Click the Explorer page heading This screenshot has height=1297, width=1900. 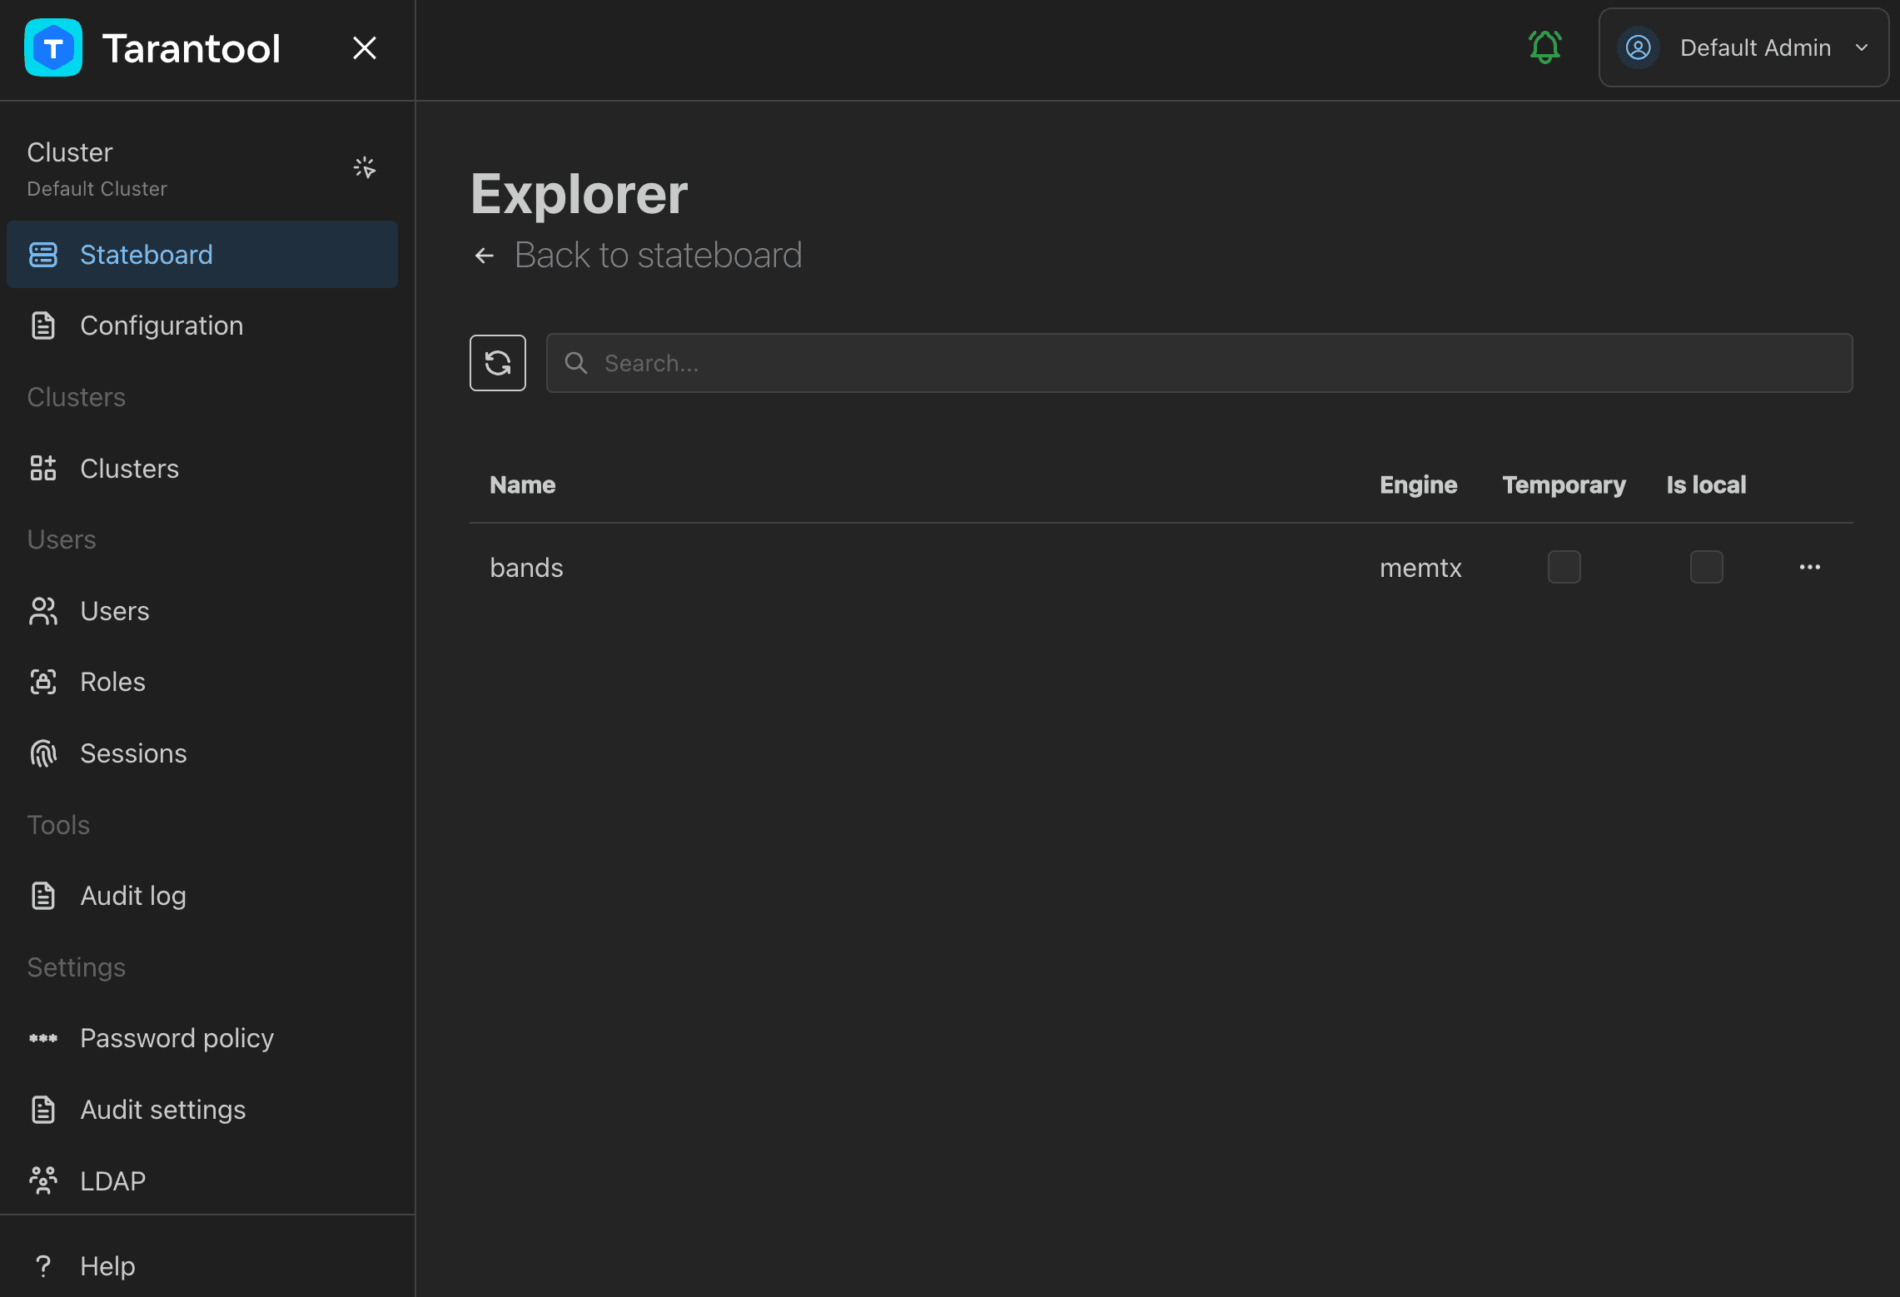[579, 194]
